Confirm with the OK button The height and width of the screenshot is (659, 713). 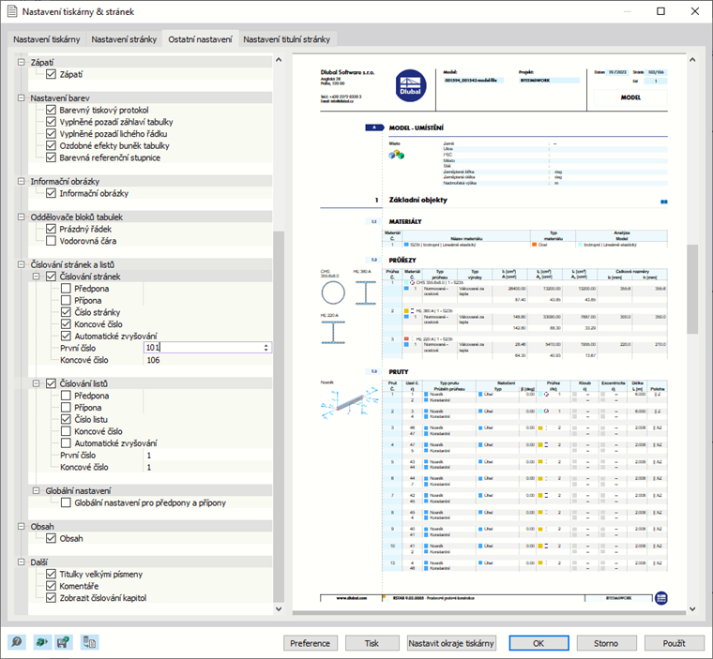pyautogui.click(x=539, y=643)
